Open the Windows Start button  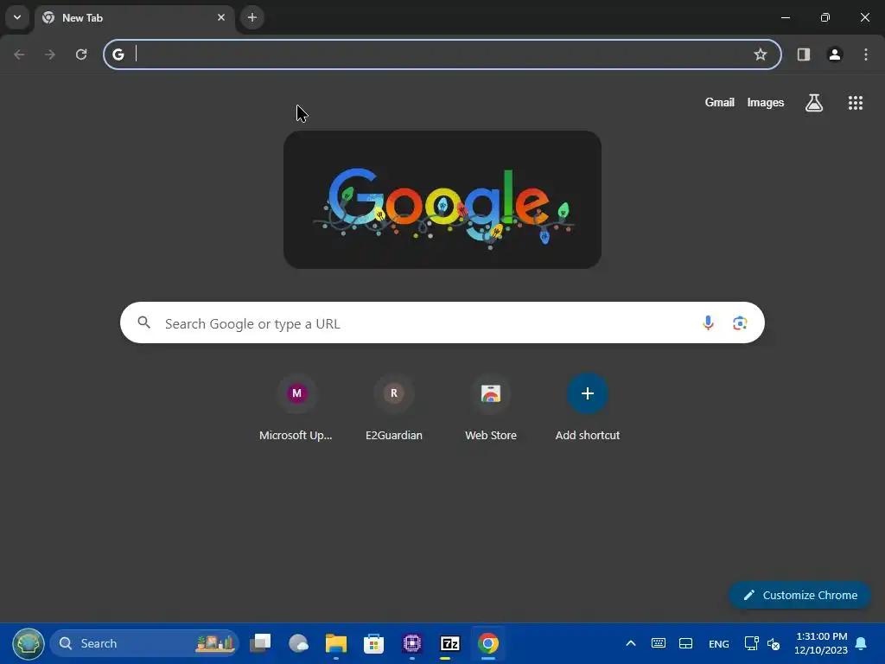click(29, 643)
